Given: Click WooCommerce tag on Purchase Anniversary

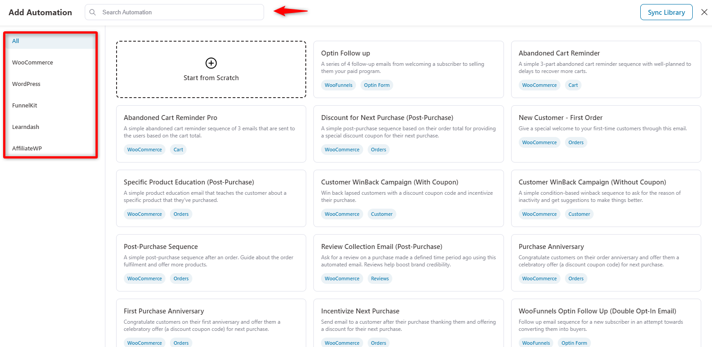Looking at the screenshot, I should 539,278.
